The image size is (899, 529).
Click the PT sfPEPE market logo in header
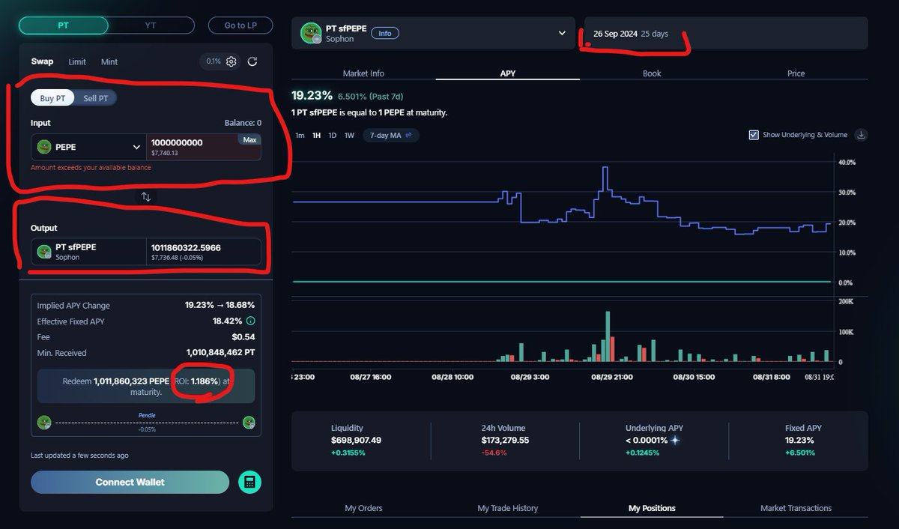[311, 33]
